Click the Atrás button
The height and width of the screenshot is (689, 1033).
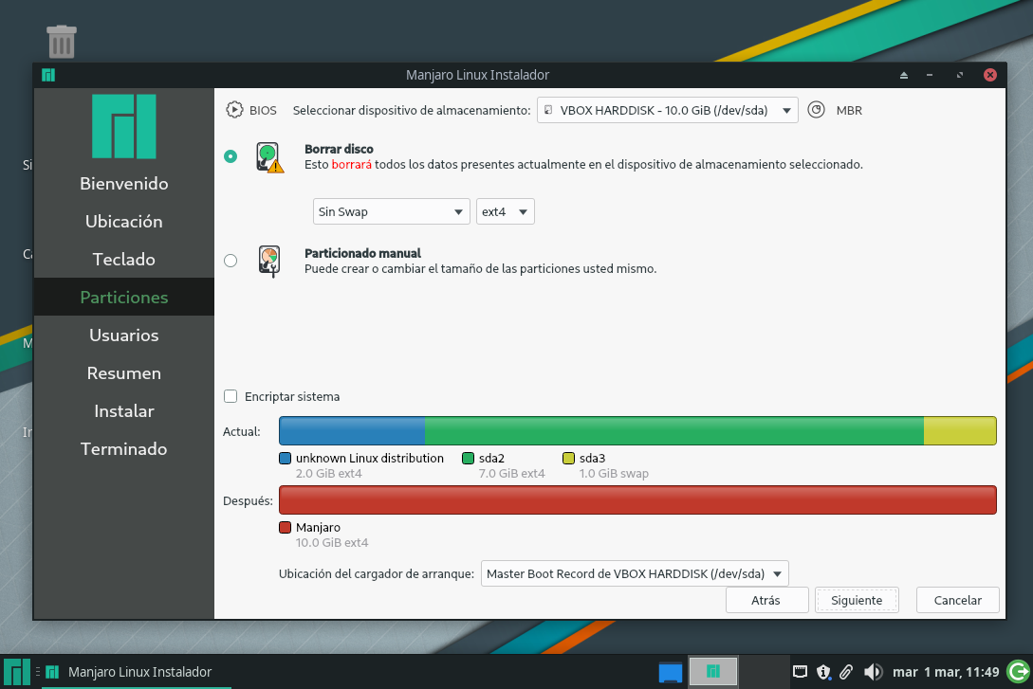(766, 600)
